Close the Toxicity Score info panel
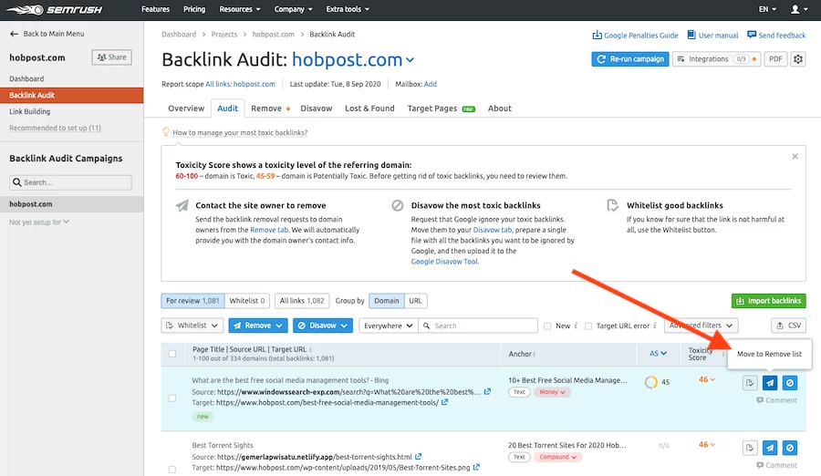This screenshot has height=476, width=821. point(795,156)
